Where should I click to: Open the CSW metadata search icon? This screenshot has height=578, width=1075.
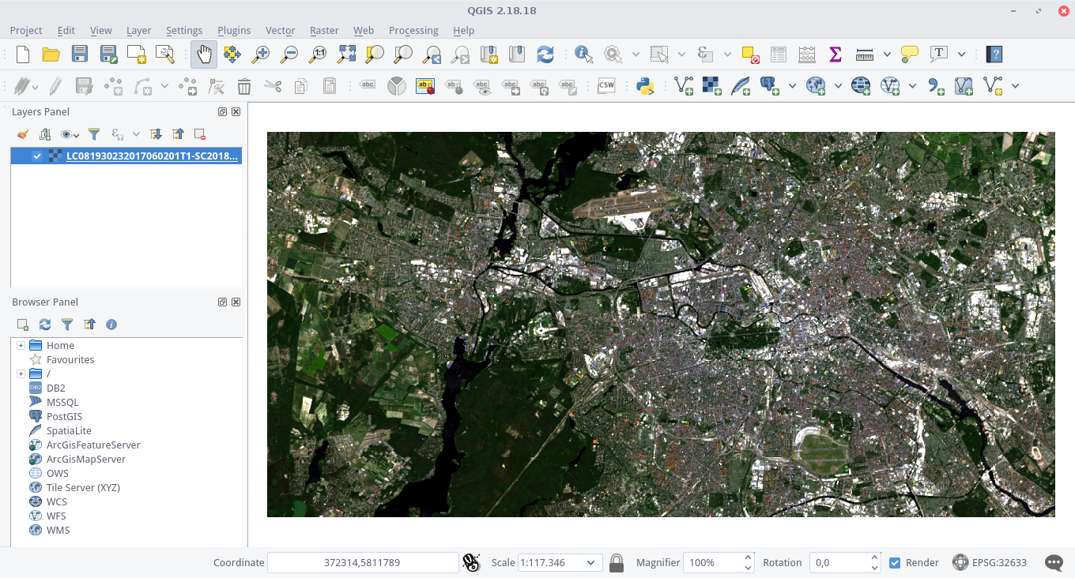(606, 86)
